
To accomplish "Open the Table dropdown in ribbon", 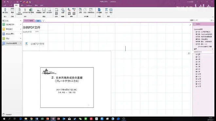I will (x=12, y=11).
